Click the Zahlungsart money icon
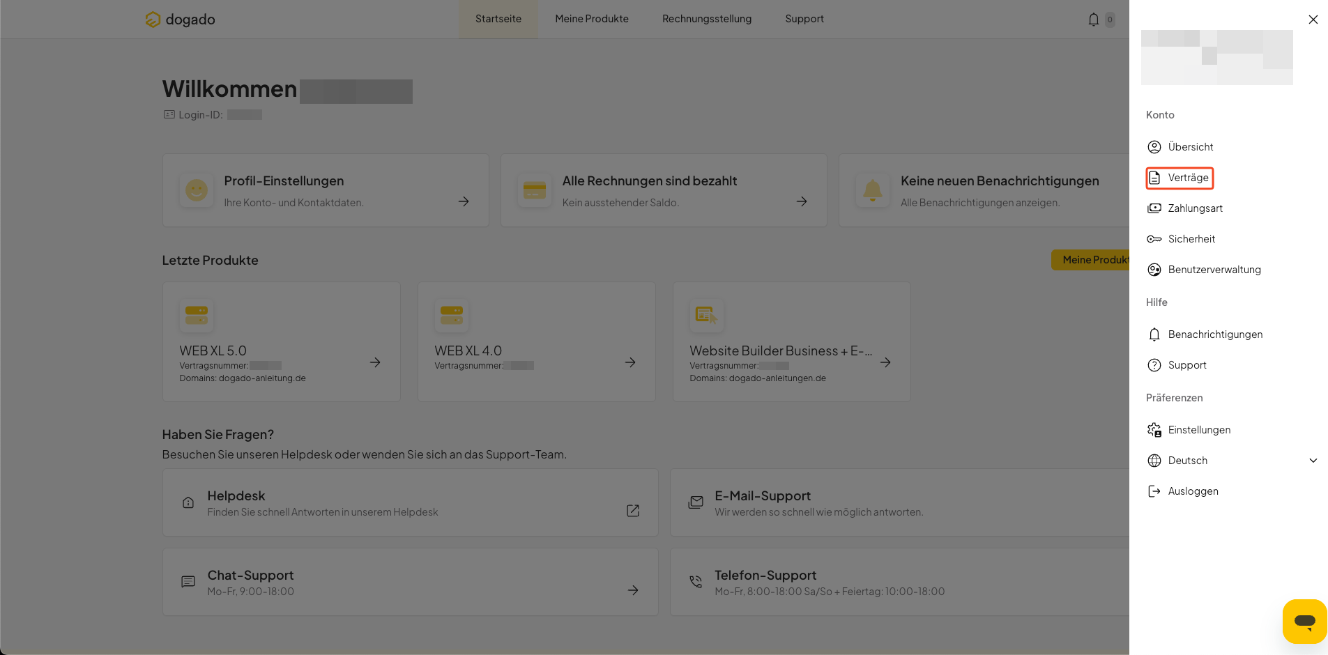Viewport: 1328px width, 655px height. pyautogui.click(x=1154, y=208)
